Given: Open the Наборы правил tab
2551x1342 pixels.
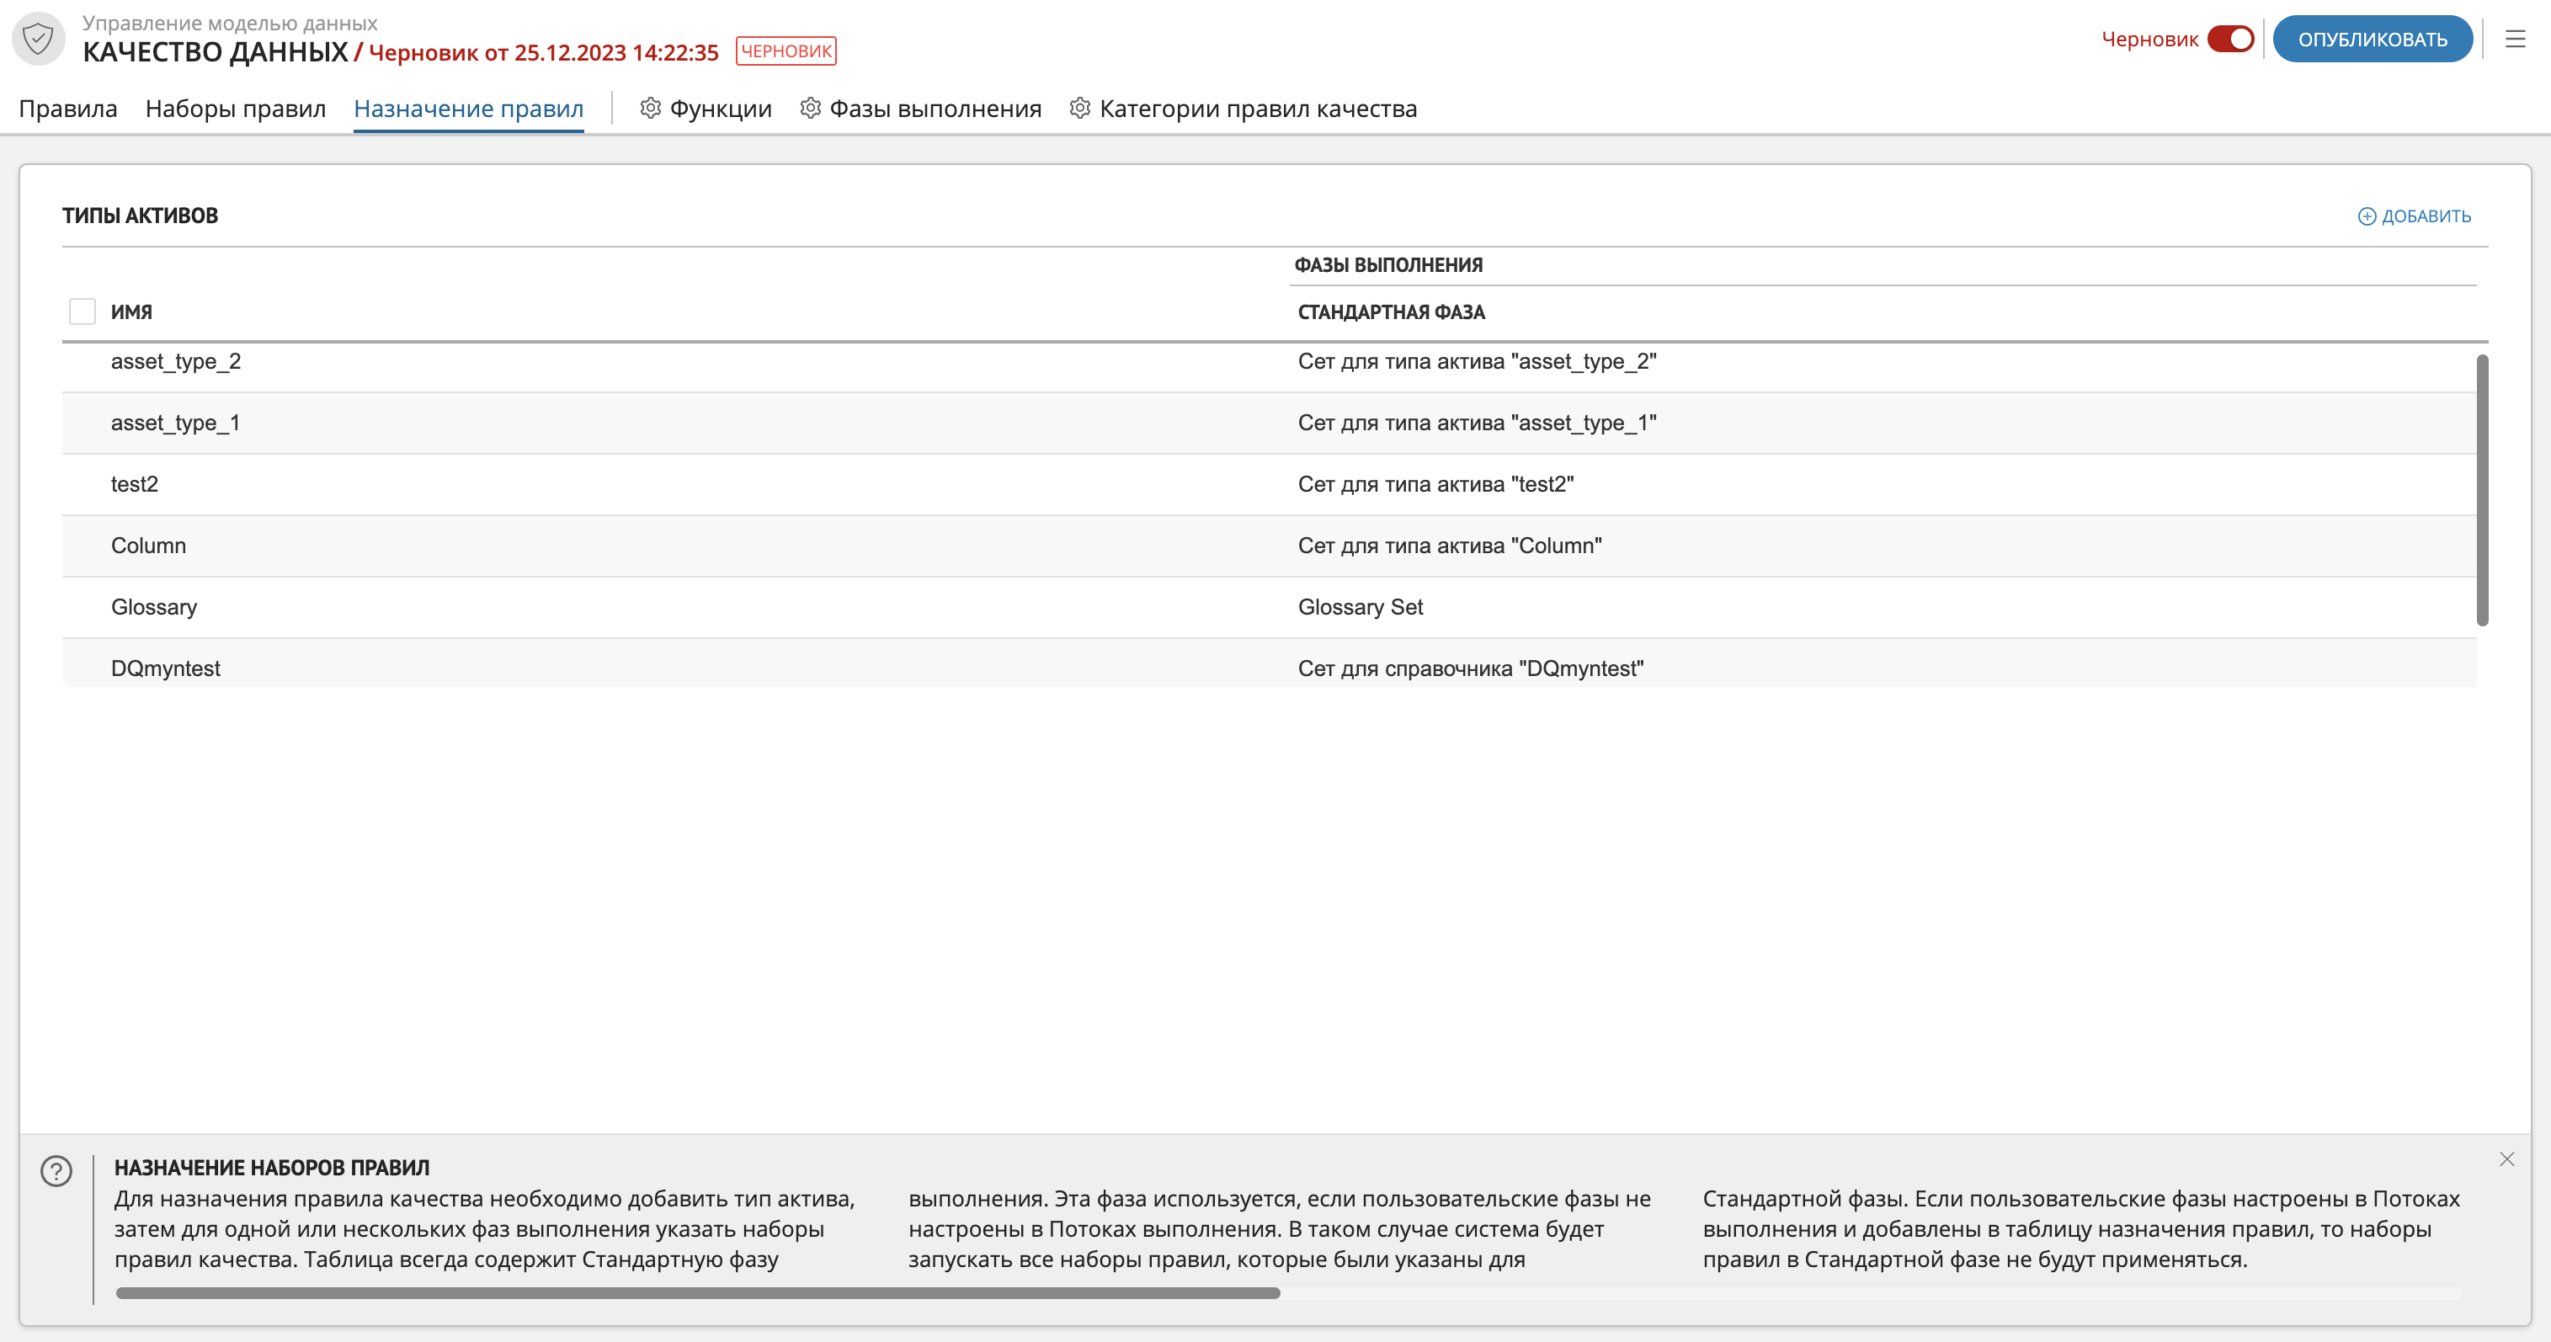Looking at the screenshot, I should click(x=236, y=108).
